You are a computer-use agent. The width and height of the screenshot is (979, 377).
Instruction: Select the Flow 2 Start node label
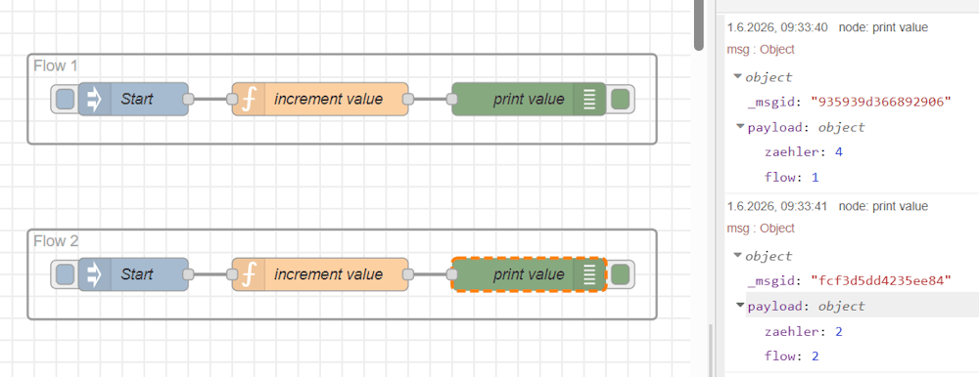pyautogui.click(x=137, y=274)
